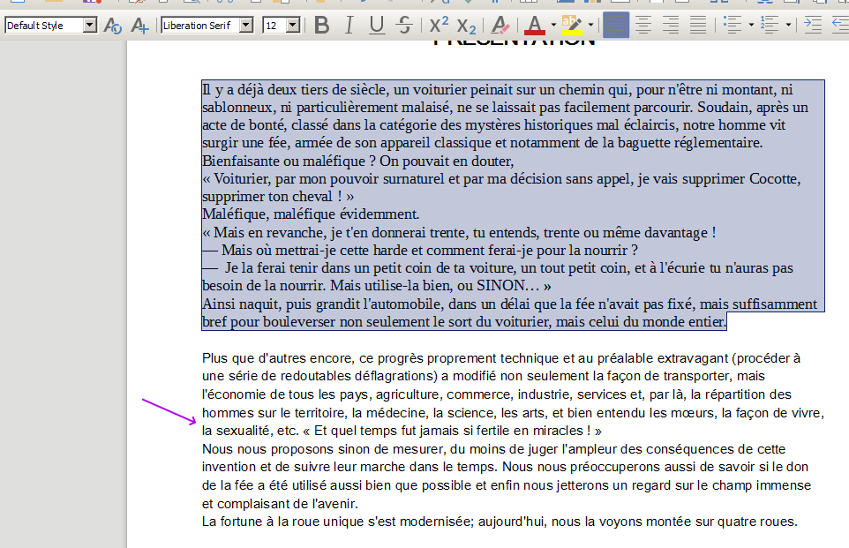Center the paragraph horizontally

pyautogui.click(x=643, y=26)
